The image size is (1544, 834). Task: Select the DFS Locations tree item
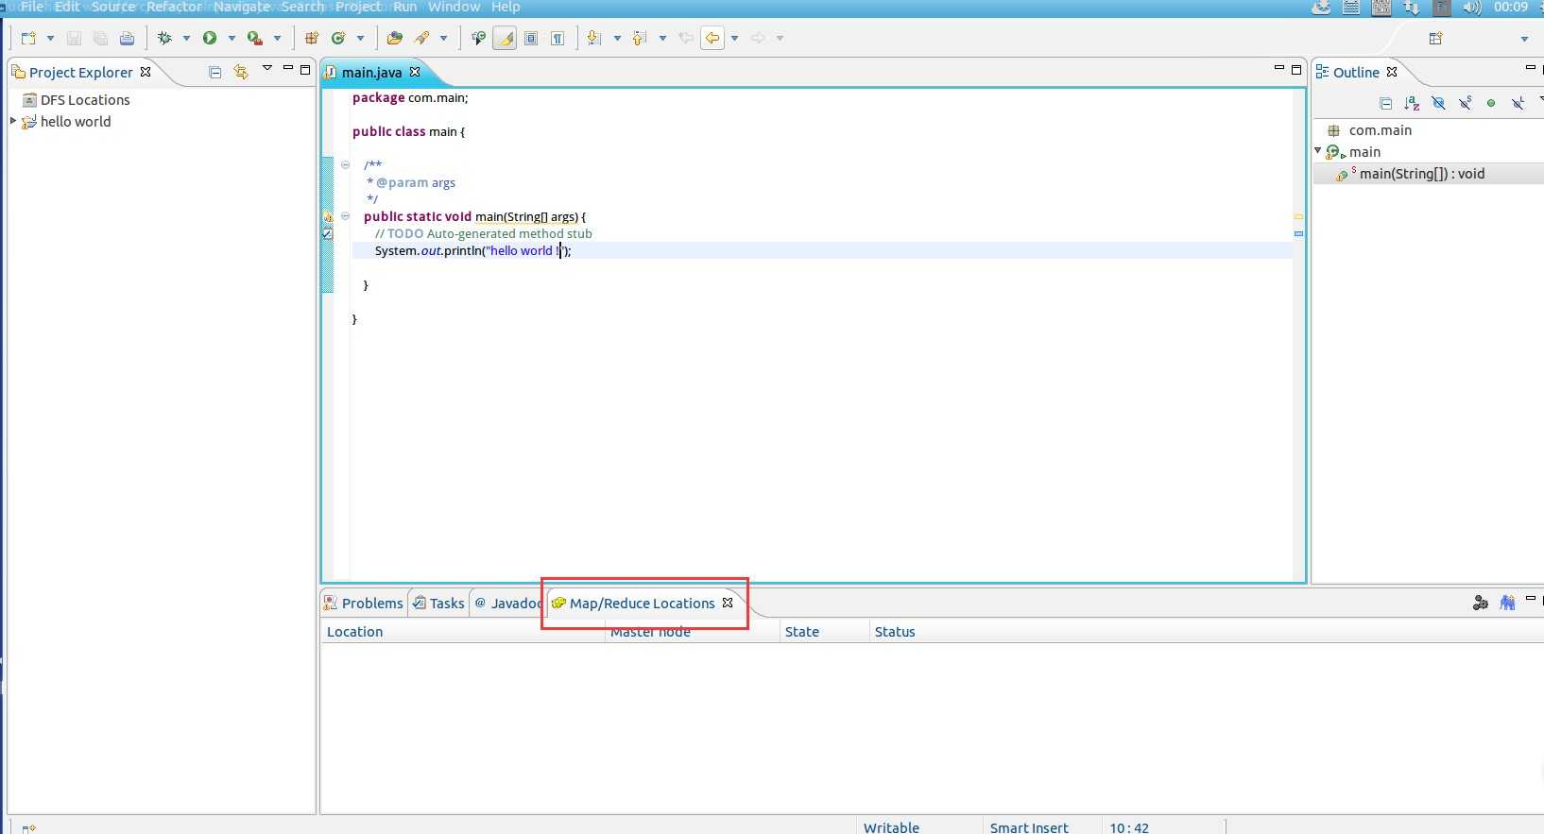(x=85, y=99)
